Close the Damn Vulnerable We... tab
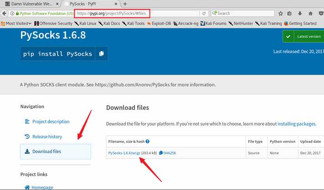 (x=57, y=4)
